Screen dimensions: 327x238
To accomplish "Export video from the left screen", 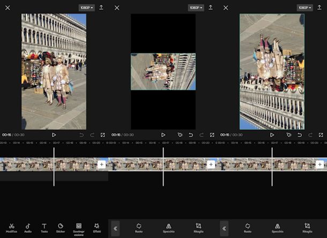I will pyautogui.click(x=101, y=8).
